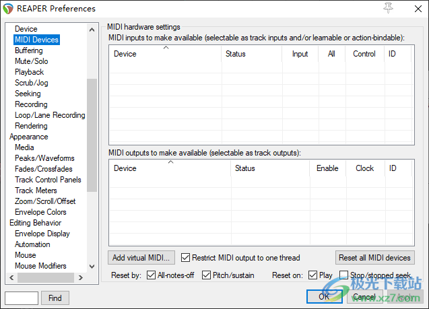Select Buffering in the preferences tree
Screen dimensions: 429x309
pos(29,50)
